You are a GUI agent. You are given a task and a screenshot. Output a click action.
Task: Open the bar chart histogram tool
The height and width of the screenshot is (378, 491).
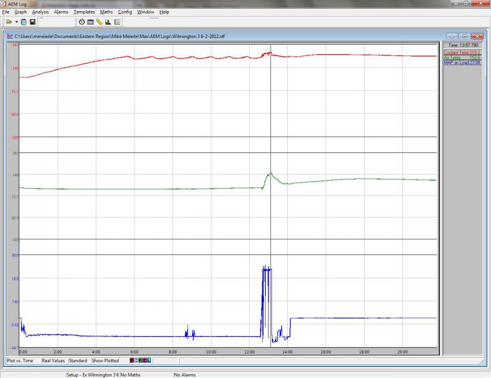pos(107,22)
